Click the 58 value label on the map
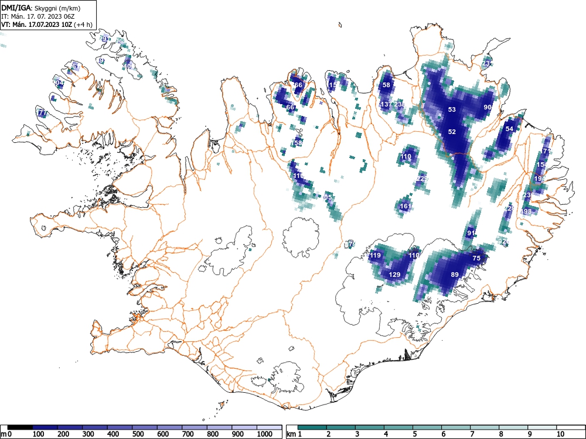The width and height of the screenshot is (586, 439). pyautogui.click(x=386, y=85)
